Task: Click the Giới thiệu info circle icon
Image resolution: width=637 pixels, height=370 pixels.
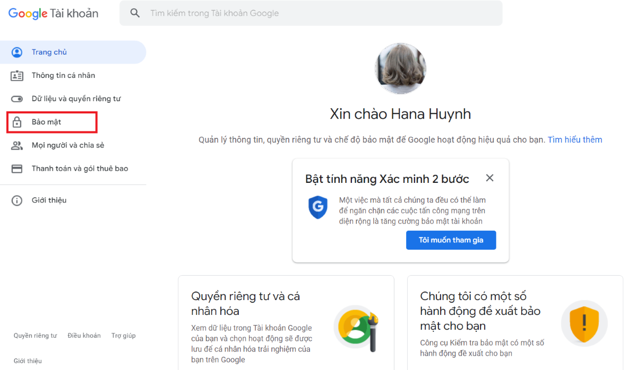Action: (x=17, y=200)
